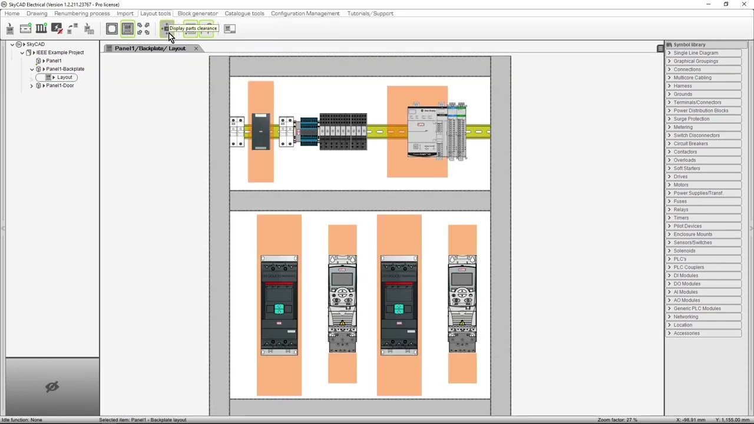Collapse the Panel1-Backplate tree node
This screenshot has height=424, width=754.
tap(32, 69)
